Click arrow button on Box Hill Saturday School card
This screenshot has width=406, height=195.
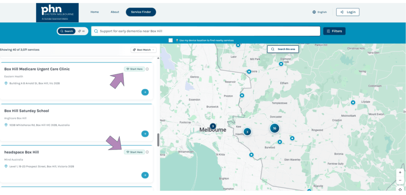[x=145, y=134]
